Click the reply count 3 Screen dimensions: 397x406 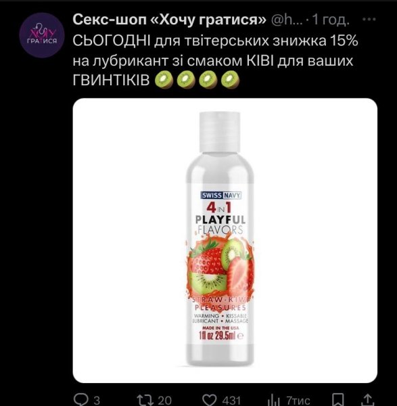point(97,401)
